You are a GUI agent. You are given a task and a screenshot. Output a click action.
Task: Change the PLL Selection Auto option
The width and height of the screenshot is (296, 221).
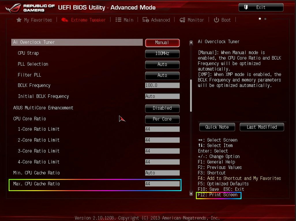pos(162,65)
